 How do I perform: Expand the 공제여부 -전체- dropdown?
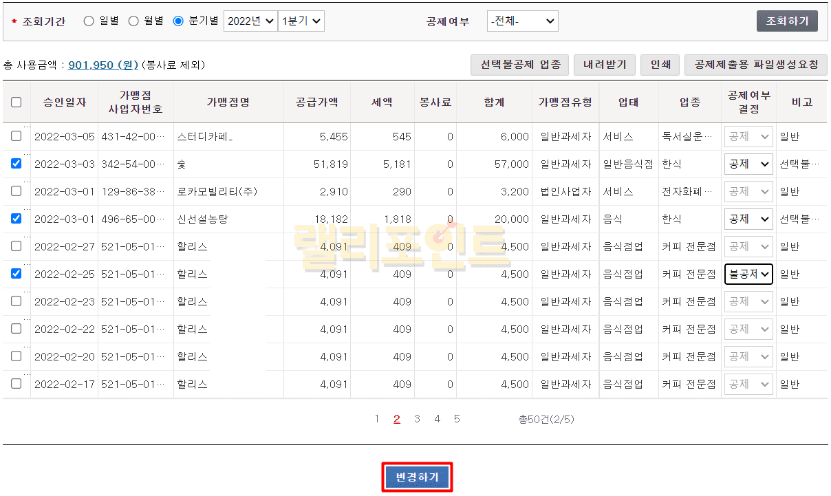tap(522, 21)
